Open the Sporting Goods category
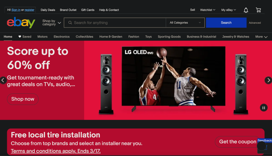The height and width of the screenshot is (156, 272). [169, 37]
